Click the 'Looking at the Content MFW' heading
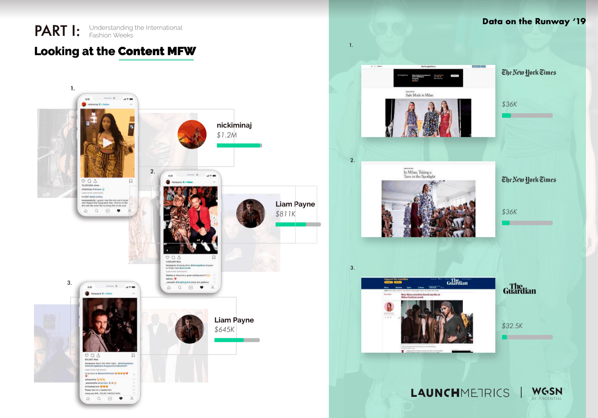The height and width of the screenshot is (418, 598). [115, 51]
